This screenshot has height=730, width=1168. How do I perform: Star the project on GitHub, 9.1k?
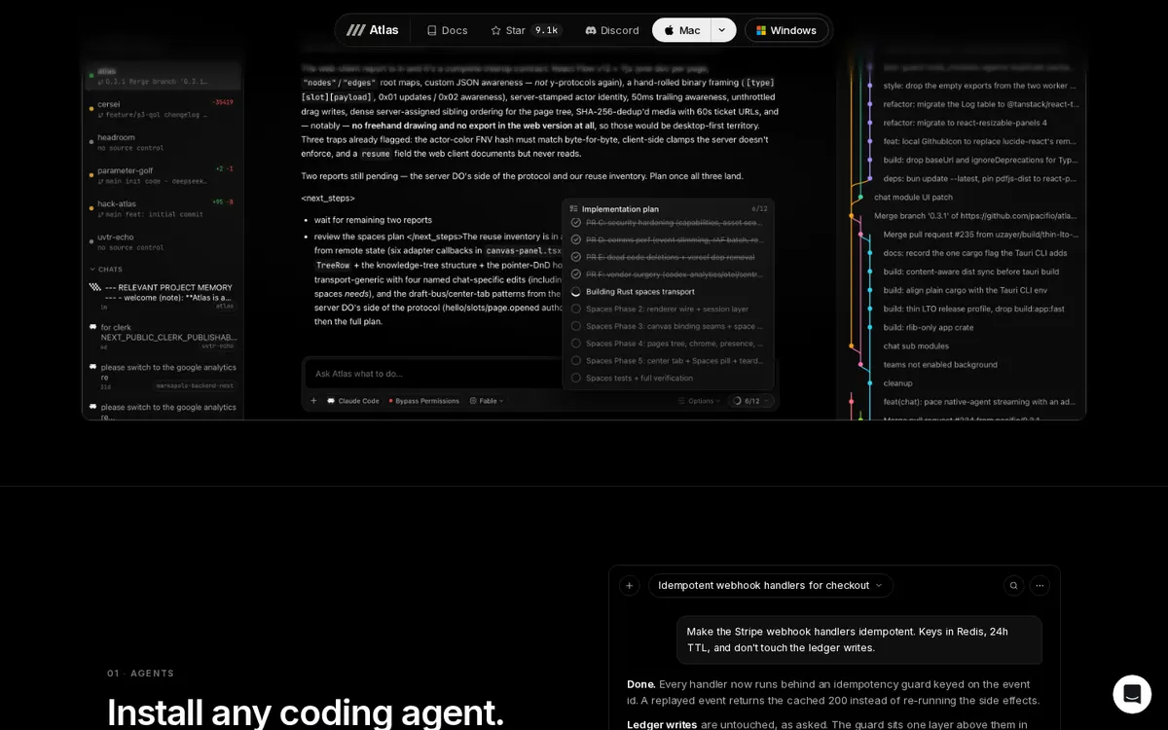tap(526, 30)
